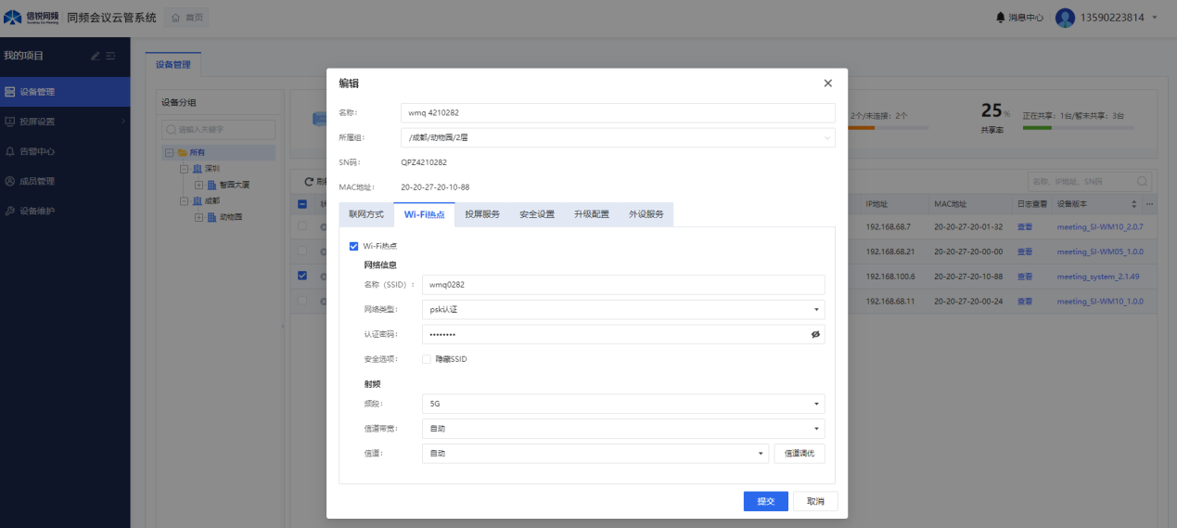The height and width of the screenshot is (528, 1177).
Task: Uncheck the Wi-Fi热点 checkbox
Action: [x=353, y=246]
